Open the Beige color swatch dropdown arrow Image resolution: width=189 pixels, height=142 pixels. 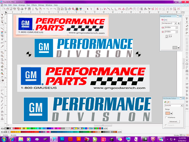coord(171,113)
